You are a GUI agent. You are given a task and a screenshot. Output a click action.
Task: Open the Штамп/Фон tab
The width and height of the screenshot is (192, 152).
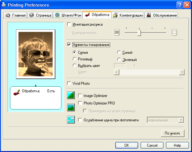(x=68, y=15)
